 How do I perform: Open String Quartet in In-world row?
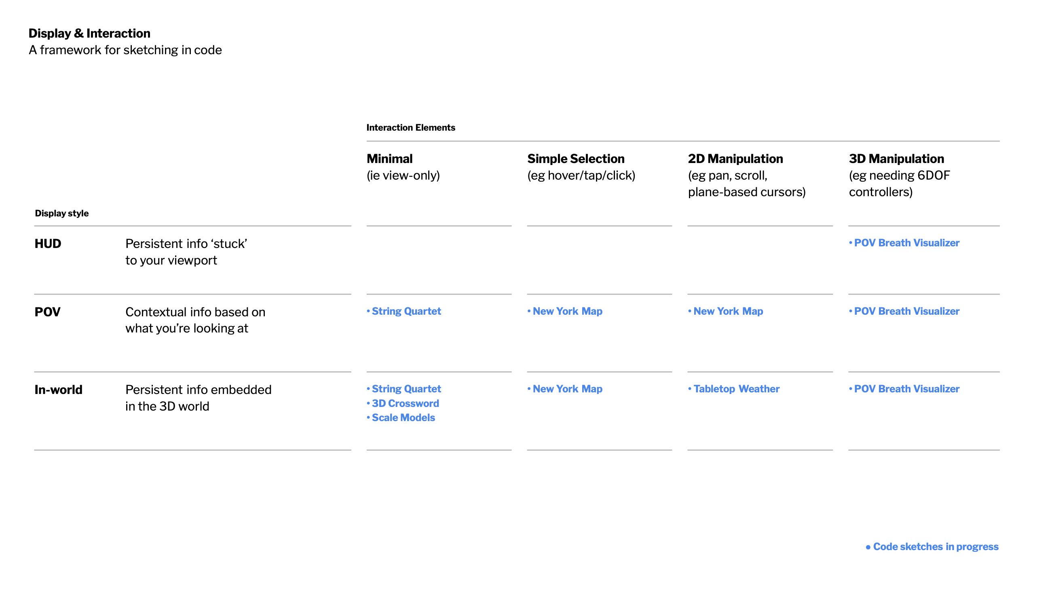[x=406, y=389]
